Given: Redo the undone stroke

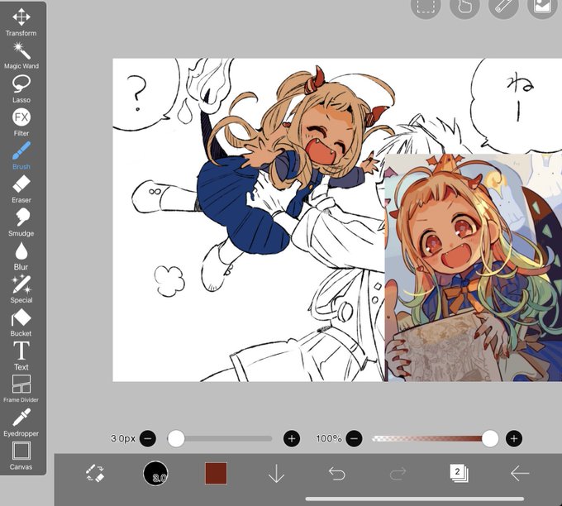Looking at the screenshot, I should click(x=398, y=474).
